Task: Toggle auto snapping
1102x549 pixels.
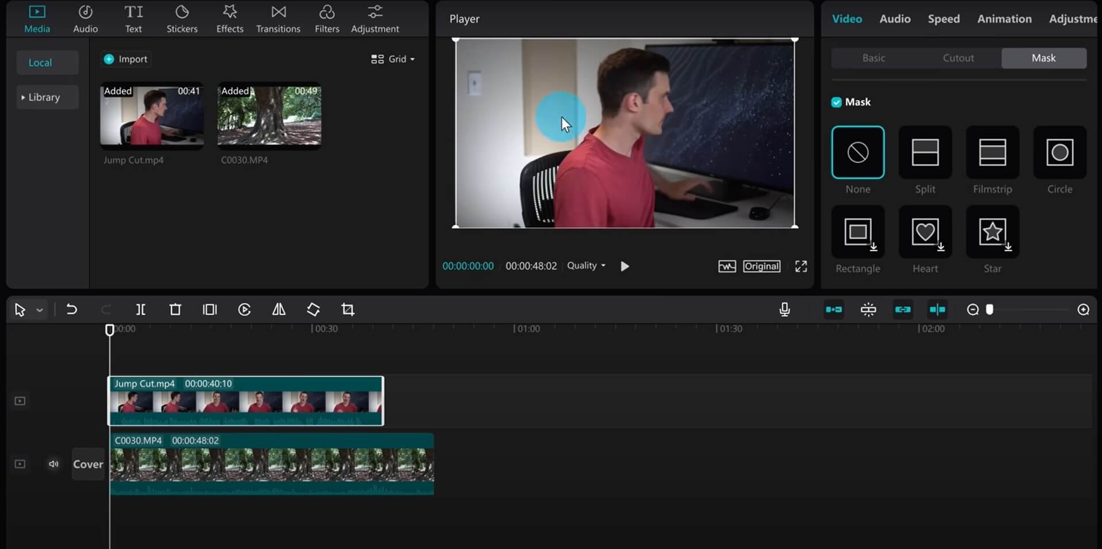Action: click(868, 310)
